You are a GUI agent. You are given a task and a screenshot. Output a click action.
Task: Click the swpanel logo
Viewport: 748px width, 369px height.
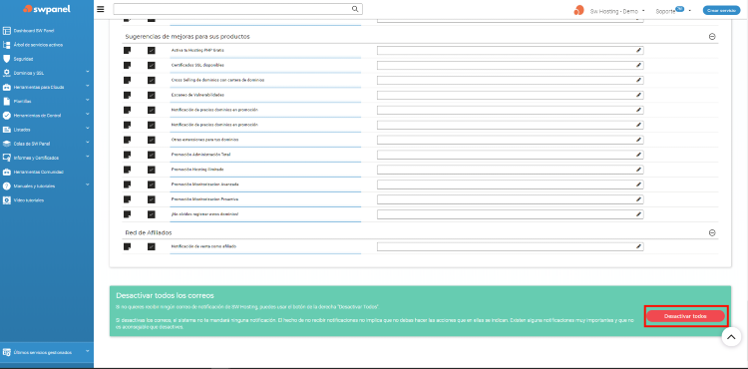(x=47, y=9)
